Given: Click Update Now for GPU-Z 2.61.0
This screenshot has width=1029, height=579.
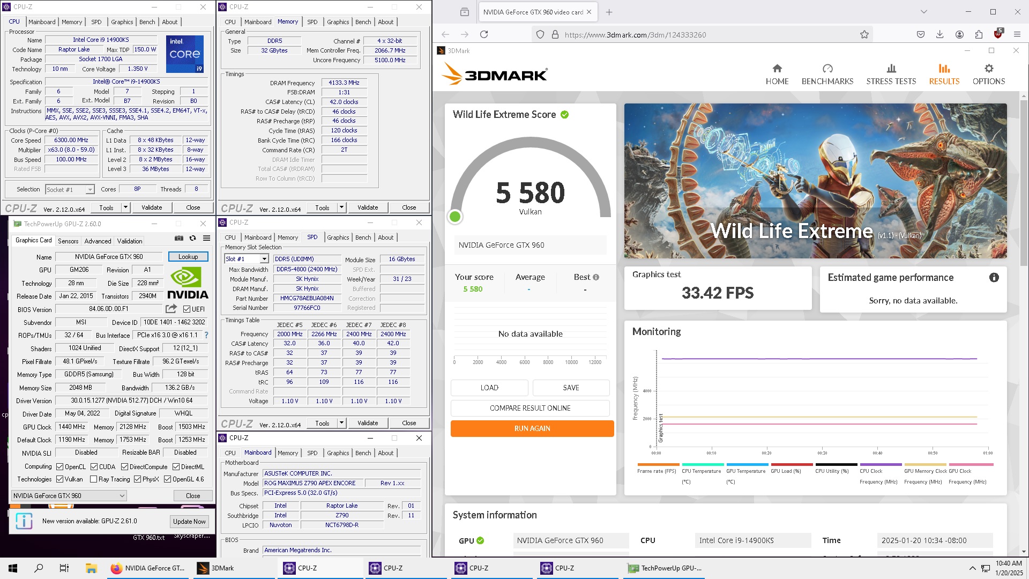Looking at the screenshot, I should coord(189,522).
